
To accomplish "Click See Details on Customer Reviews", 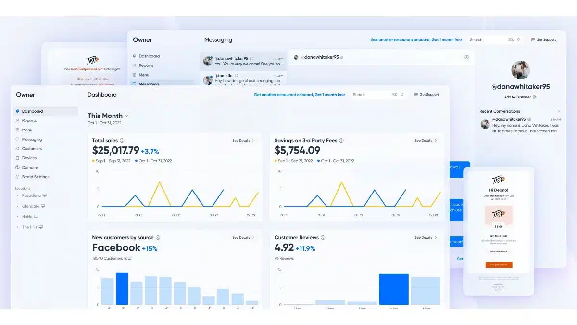I will pos(423,237).
